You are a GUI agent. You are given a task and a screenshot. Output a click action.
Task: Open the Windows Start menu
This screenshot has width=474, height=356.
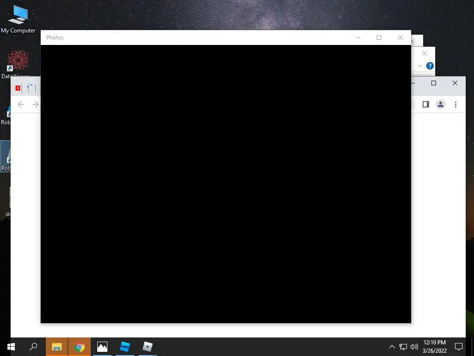pyautogui.click(x=11, y=347)
